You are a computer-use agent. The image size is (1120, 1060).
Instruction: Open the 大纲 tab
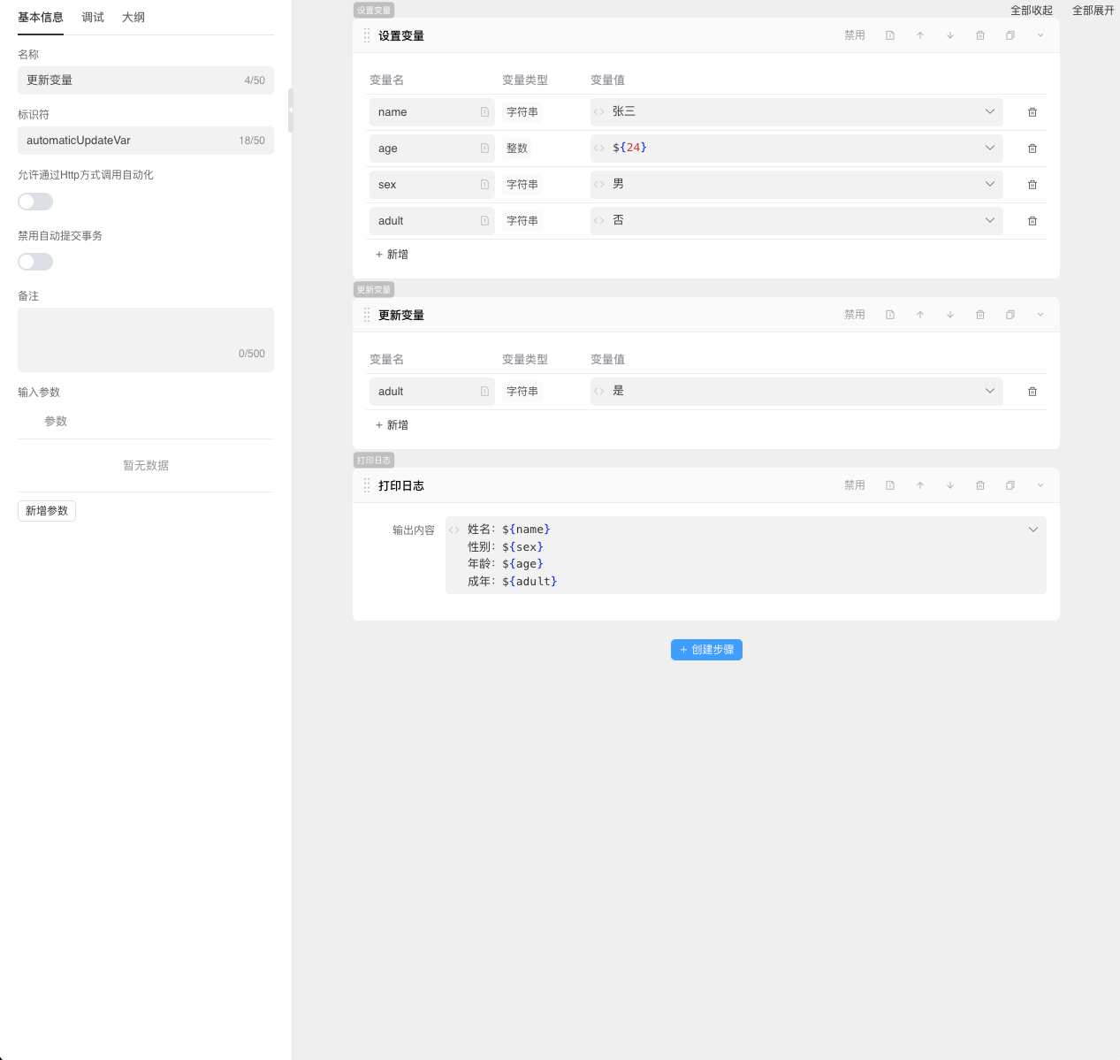(133, 18)
